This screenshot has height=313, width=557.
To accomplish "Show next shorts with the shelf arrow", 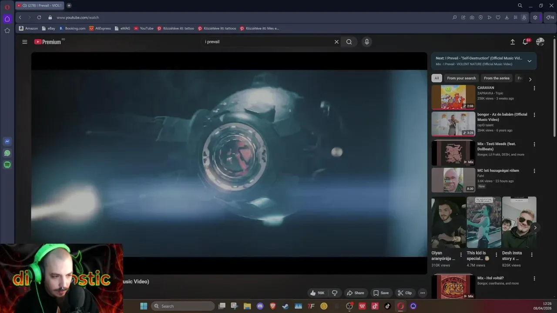I will pyautogui.click(x=535, y=227).
